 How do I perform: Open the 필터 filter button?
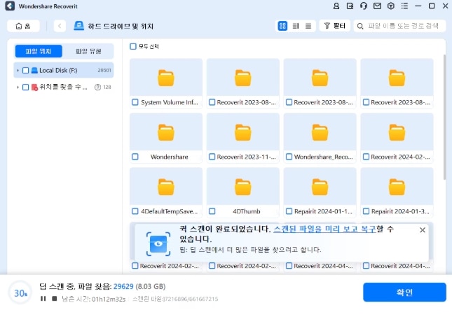[x=335, y=26]
